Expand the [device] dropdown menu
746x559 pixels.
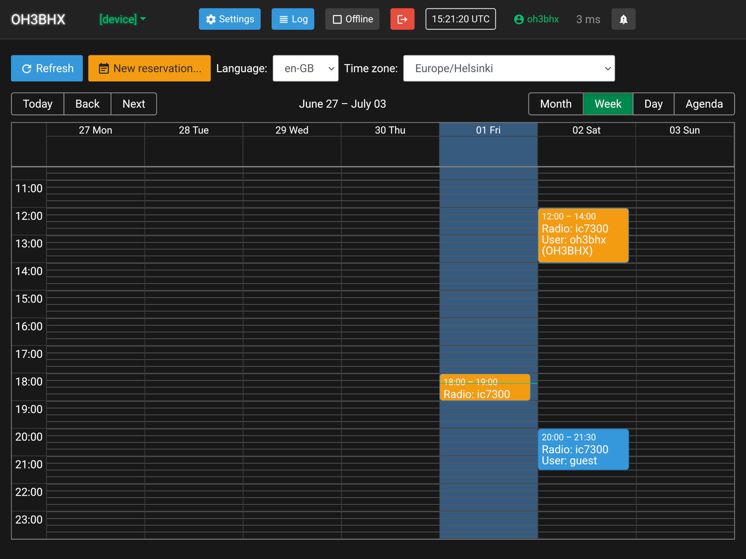coord(122,19)
